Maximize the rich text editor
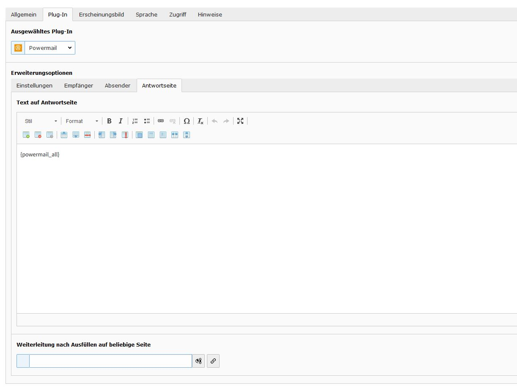 (240, 121)
